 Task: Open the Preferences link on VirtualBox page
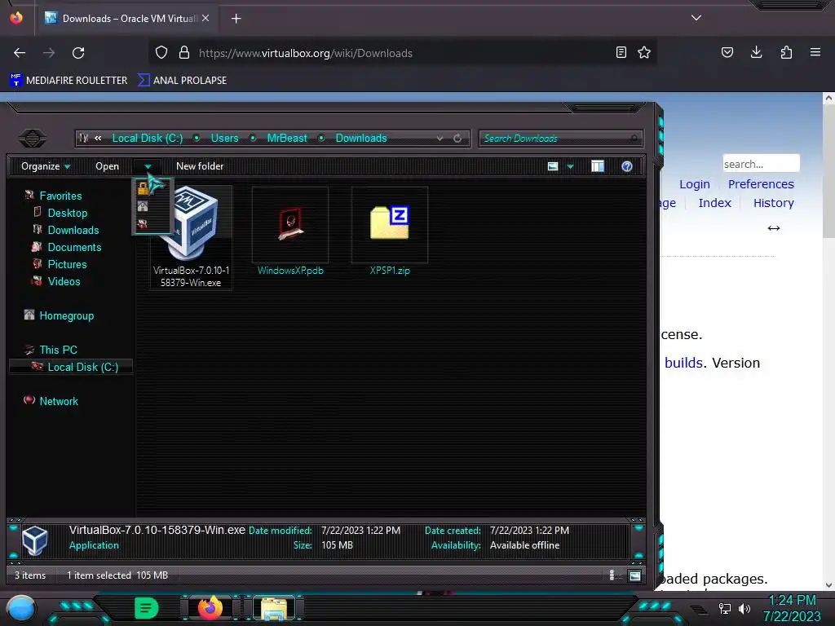pyautogui.click(x=761, y=184)
